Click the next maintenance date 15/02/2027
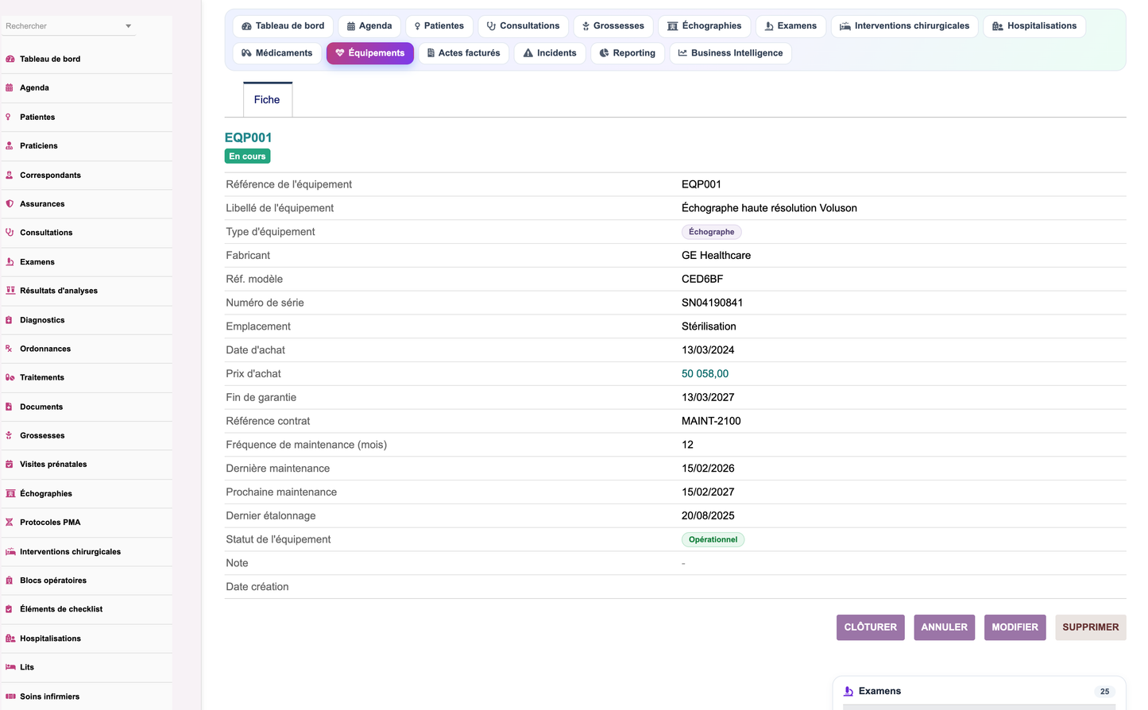The height and width of the screenshot is (710, 1148). tap(709, 492)
